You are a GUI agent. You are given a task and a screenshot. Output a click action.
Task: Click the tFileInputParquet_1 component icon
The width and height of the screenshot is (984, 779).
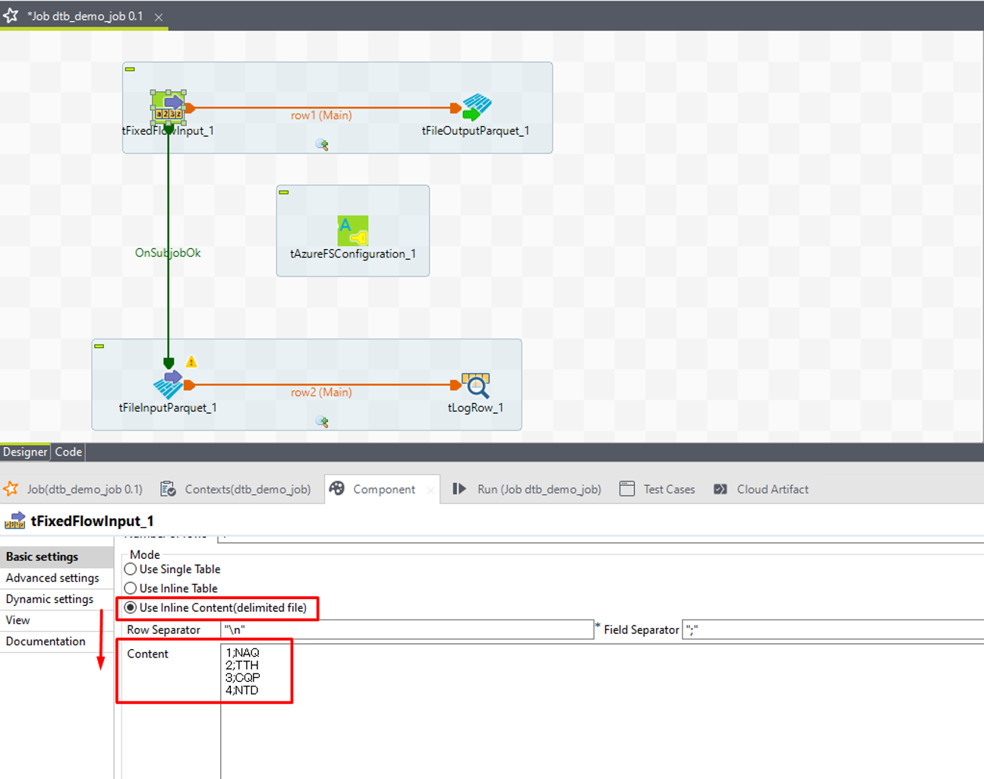tap(168, 384)
